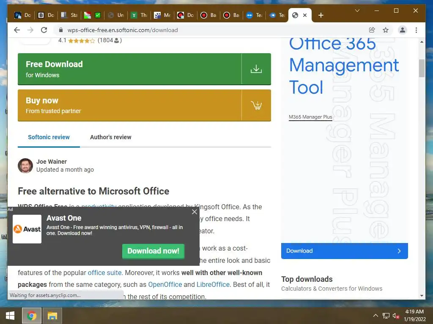Click the scrollbar down arrow

422,296
